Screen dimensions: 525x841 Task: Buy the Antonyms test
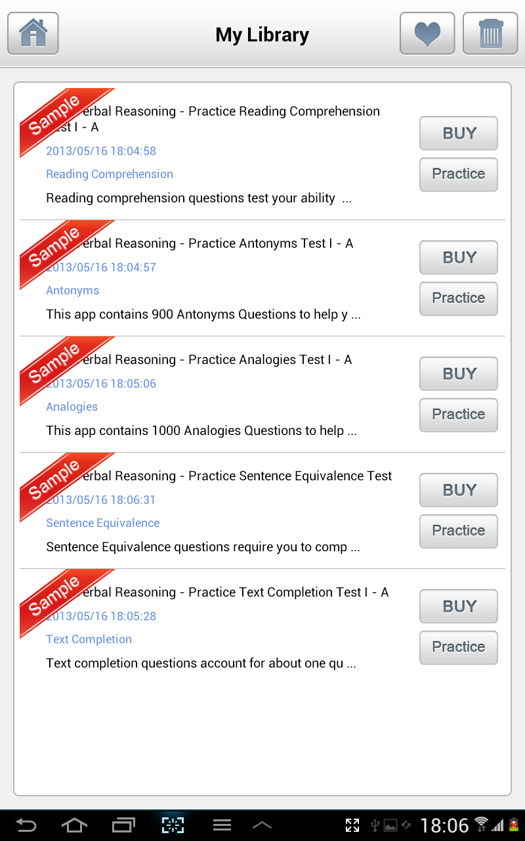459,258
